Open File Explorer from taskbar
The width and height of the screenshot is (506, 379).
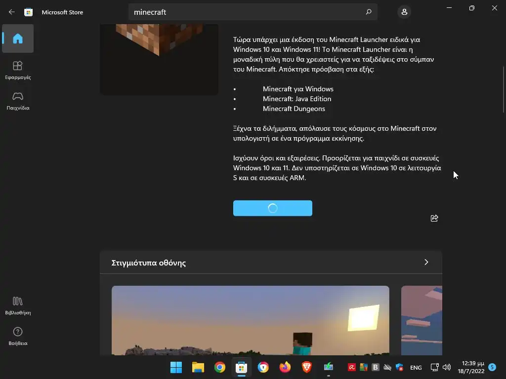point(198,367)
